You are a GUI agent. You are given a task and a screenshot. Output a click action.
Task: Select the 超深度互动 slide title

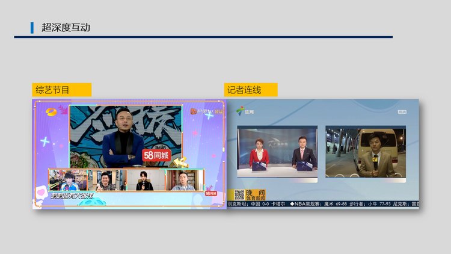point(66,27)
